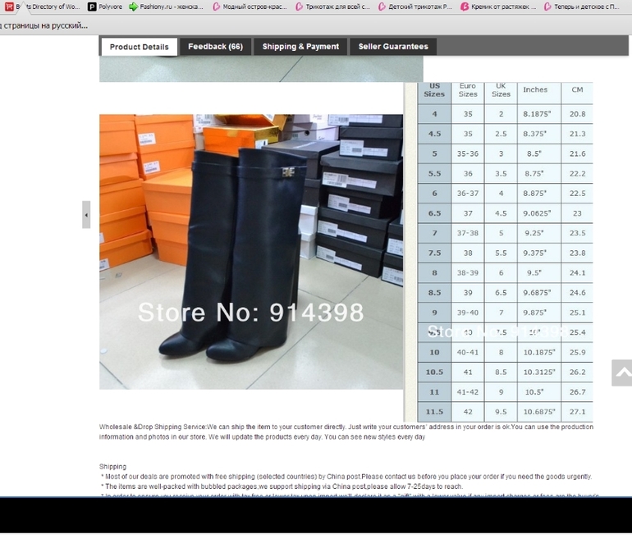Click the 9.6875" inches cell
This screenshot has height=539, width=632.
tap(539, 292)
